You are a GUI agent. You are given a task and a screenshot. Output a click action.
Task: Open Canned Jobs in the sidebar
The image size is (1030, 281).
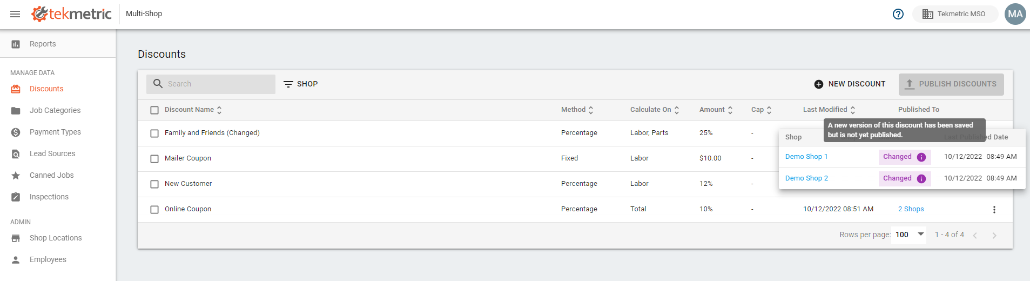pyautogui.click(x=51, y=175)
